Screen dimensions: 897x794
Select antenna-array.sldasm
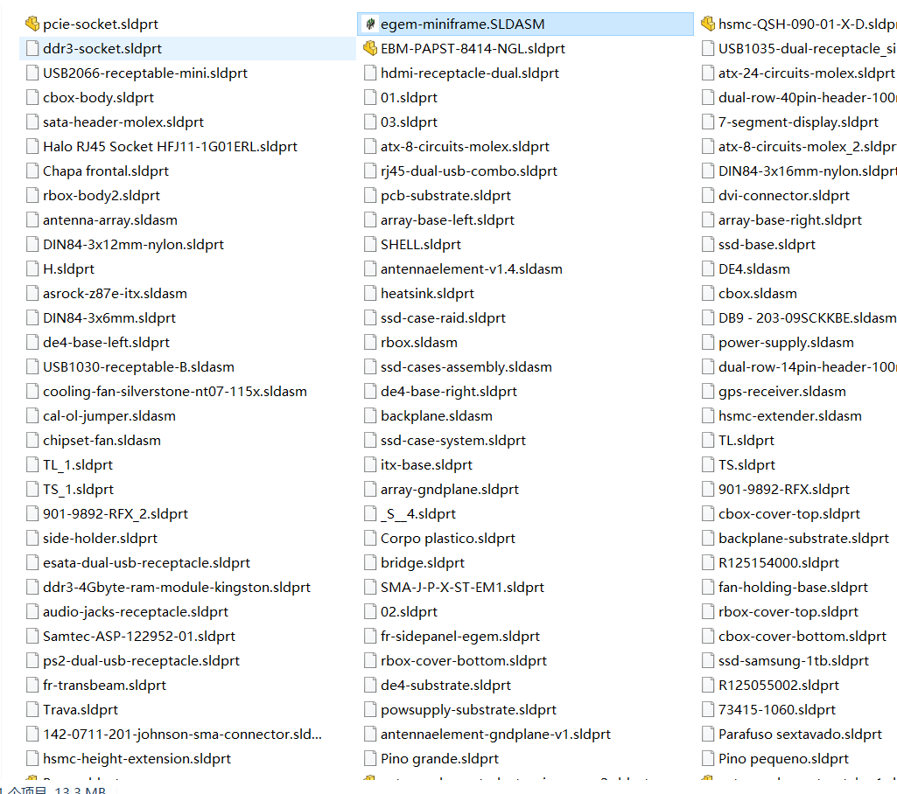(110, 220)
